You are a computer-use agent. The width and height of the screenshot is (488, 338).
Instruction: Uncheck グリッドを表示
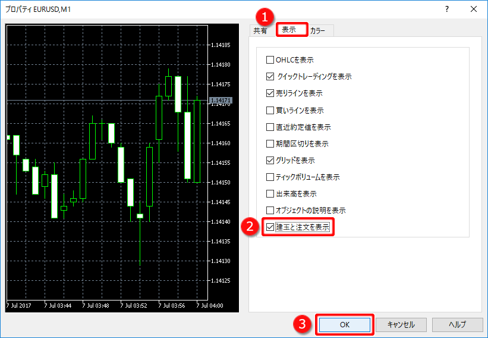click(270, 160)
